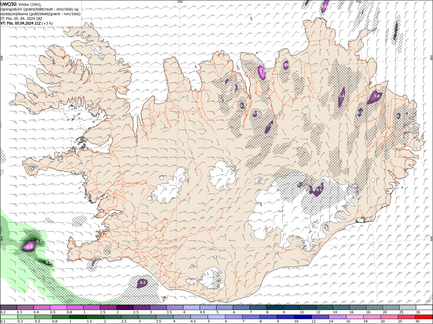Click the 0.6 value on the north coast
Screen dimensions: 433x324
tap(287, 64)
